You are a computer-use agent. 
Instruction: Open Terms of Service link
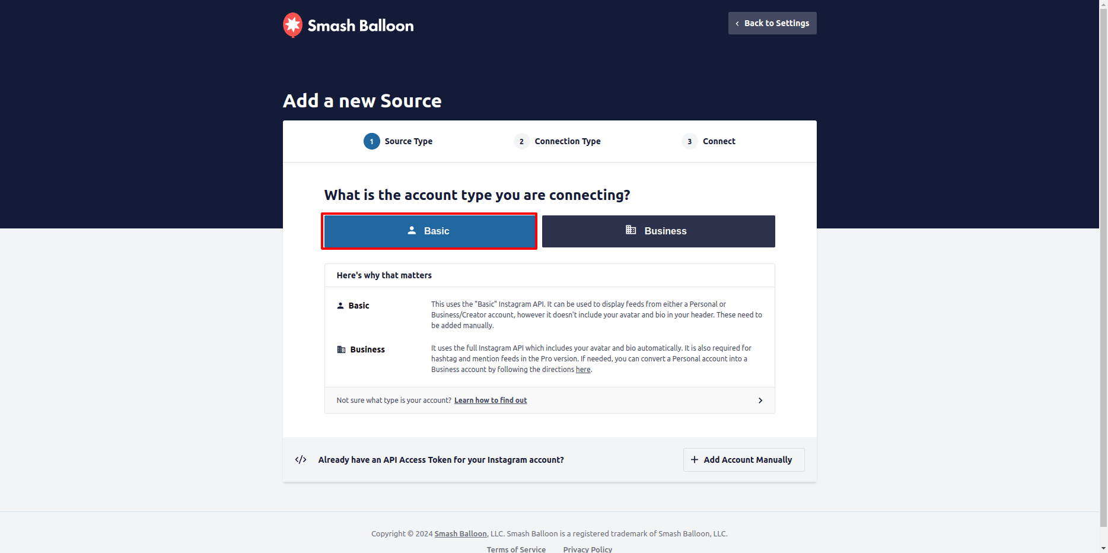516,549
